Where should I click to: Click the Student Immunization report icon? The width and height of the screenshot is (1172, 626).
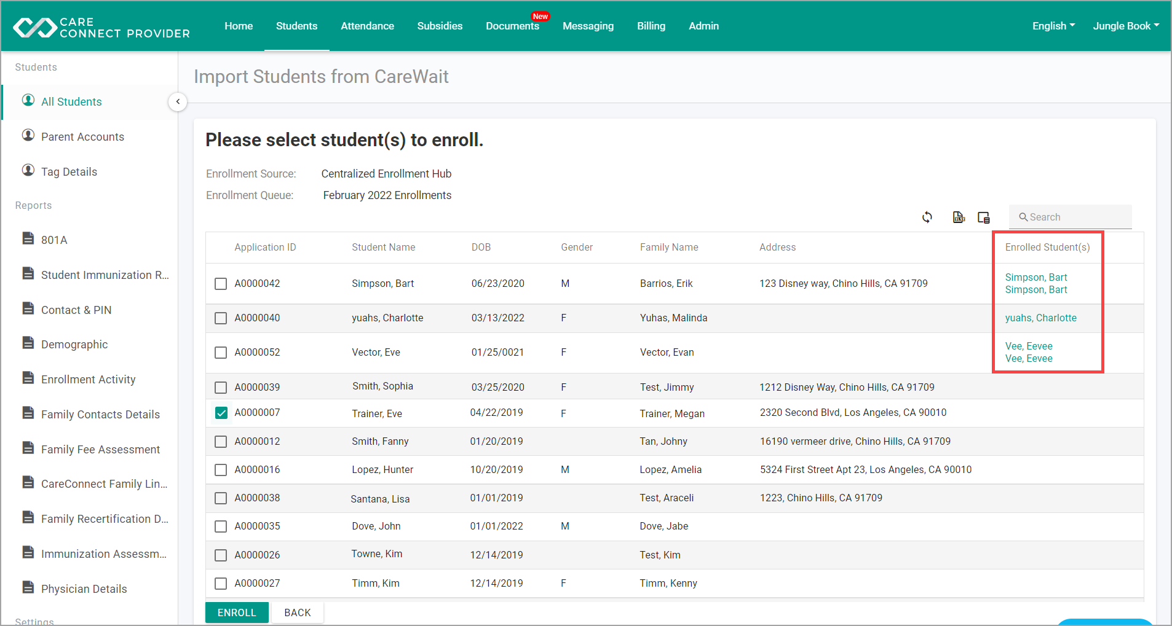(28, 273)
